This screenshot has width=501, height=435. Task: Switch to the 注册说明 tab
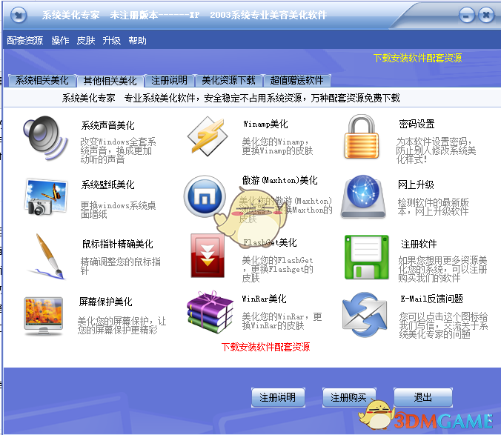click(x=169, y=80)
